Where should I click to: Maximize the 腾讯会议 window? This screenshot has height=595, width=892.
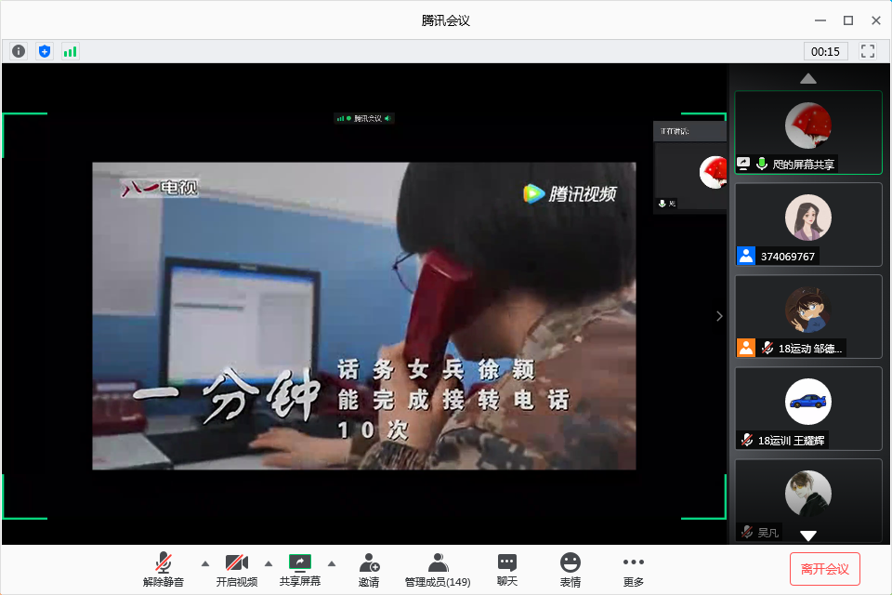click(848, 20)
